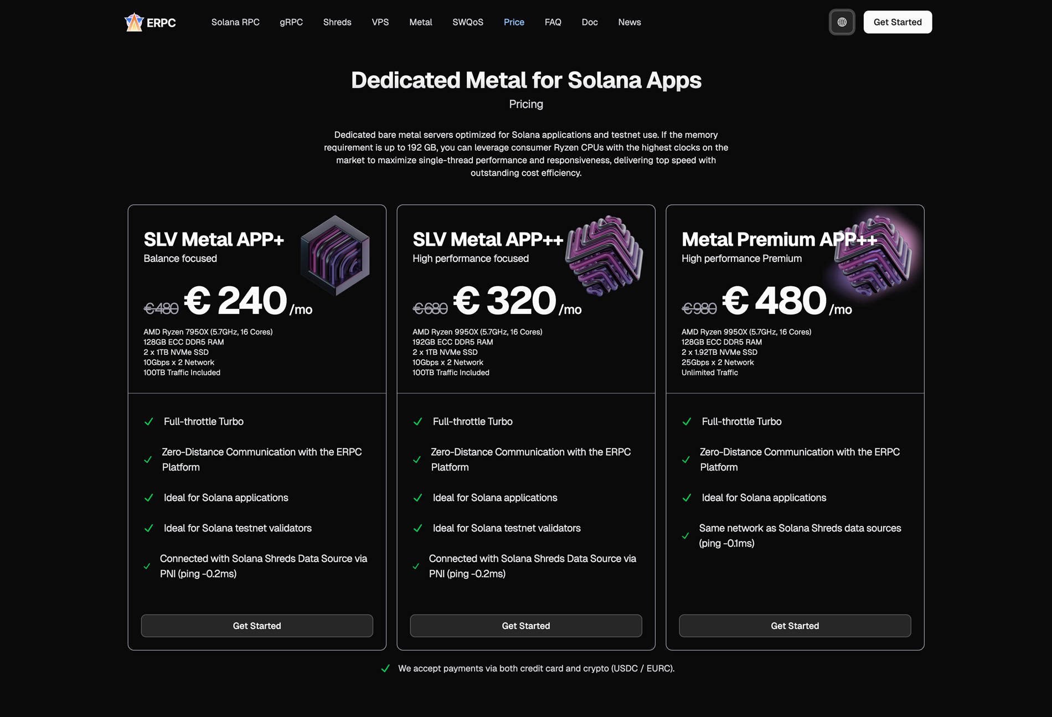Select the VPS menu item
Image resolution: width=1052 pixels, height=717 pixels.
(x=380, y=22)
